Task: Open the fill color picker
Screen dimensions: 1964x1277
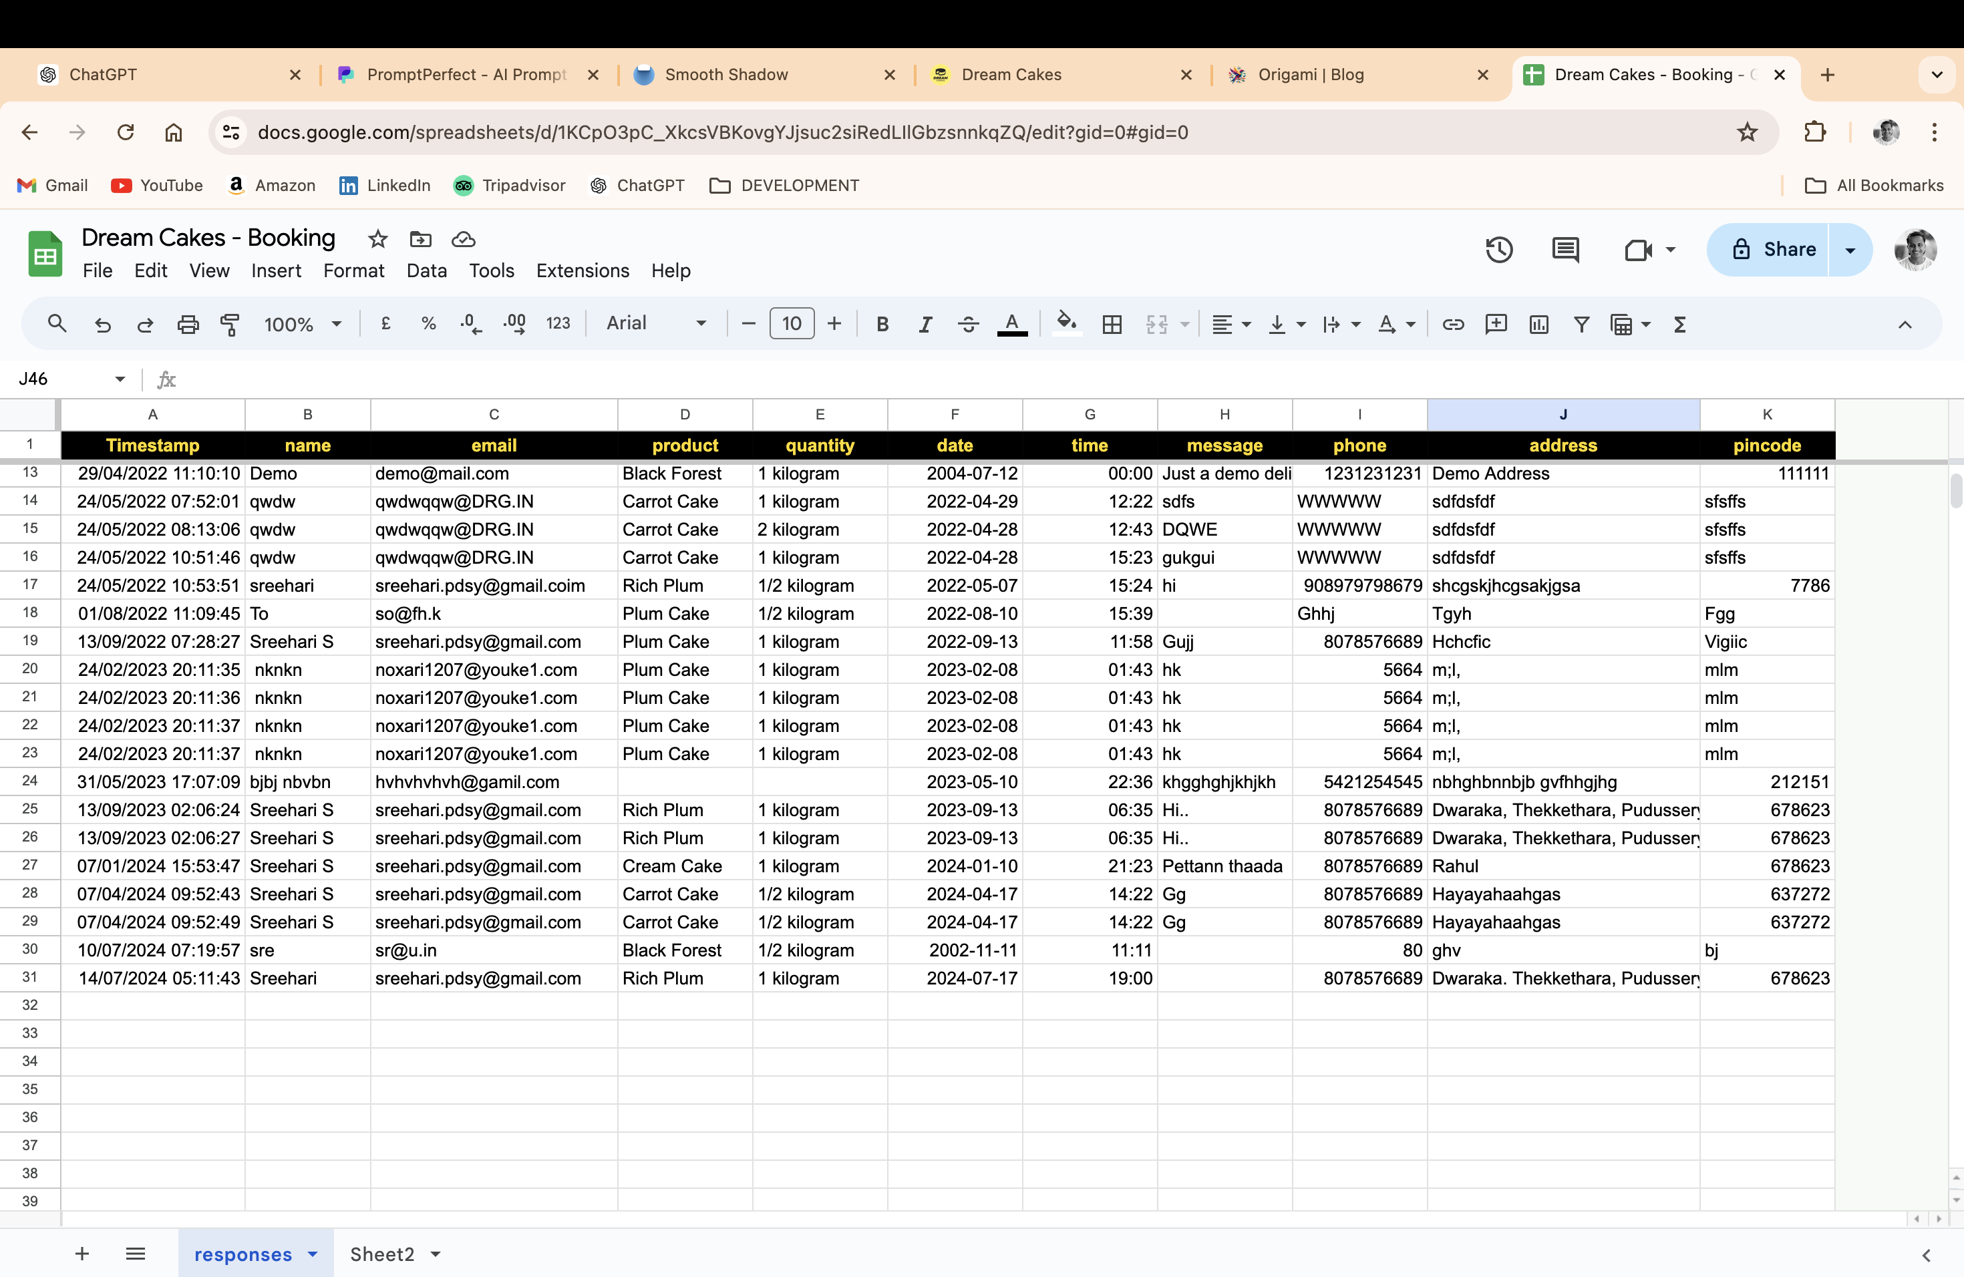Action: pos(1066,323)
